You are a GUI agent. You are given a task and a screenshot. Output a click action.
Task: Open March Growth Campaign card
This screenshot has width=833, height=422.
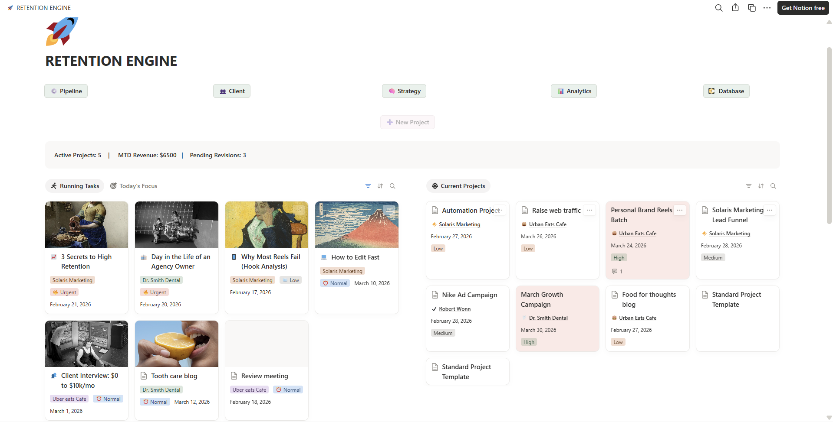[557, 318]
